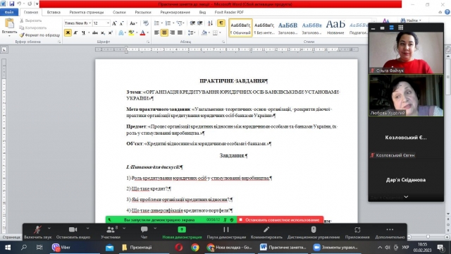Open the font name dropdown (Times New Roman)
The image size is (451, 254).
[90, 23]
